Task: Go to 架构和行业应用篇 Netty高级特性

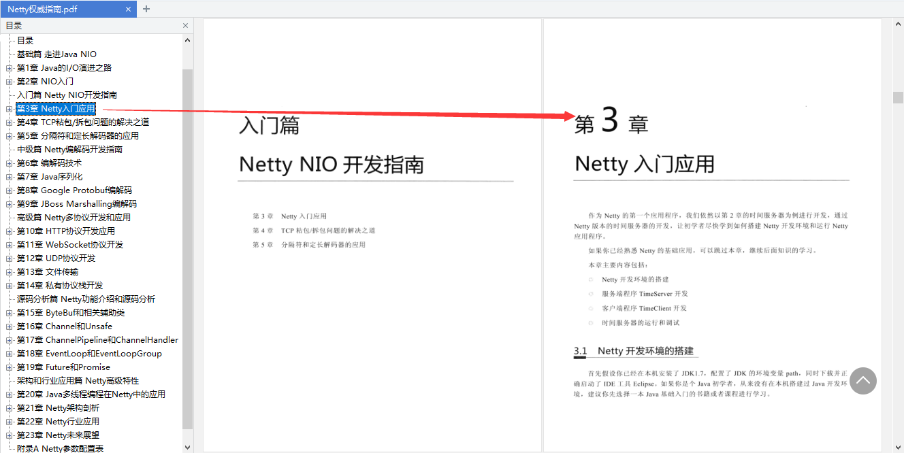Action: (x=78, y=381)
